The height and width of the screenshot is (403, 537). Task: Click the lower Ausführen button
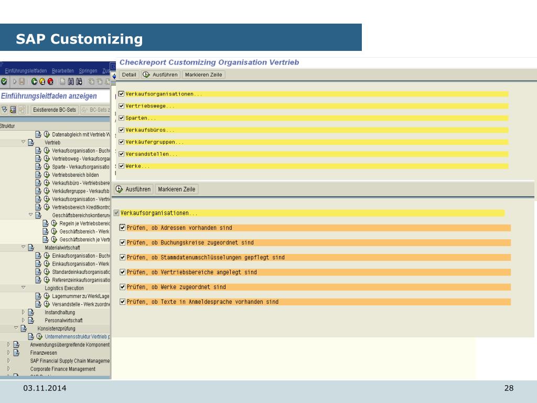134,189
